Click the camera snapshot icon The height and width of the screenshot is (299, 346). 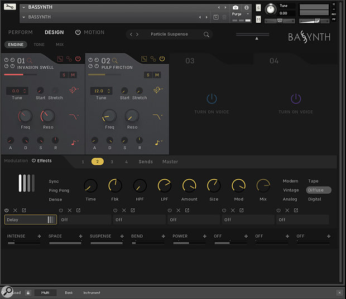click(x=236, y=8)
